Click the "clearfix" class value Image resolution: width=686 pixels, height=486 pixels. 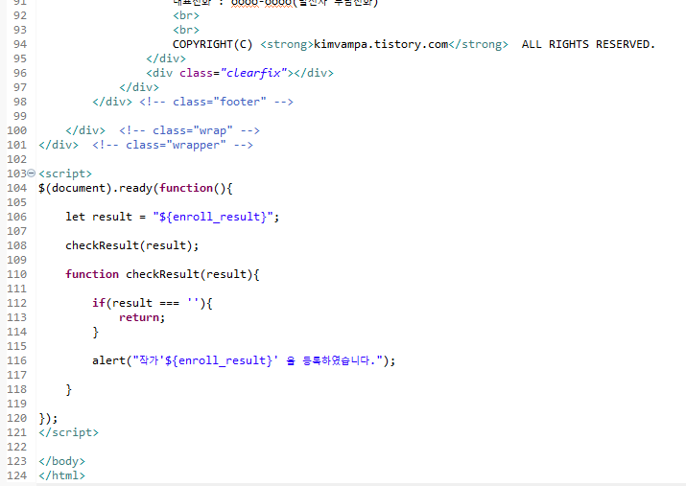(x=253, y=73)
